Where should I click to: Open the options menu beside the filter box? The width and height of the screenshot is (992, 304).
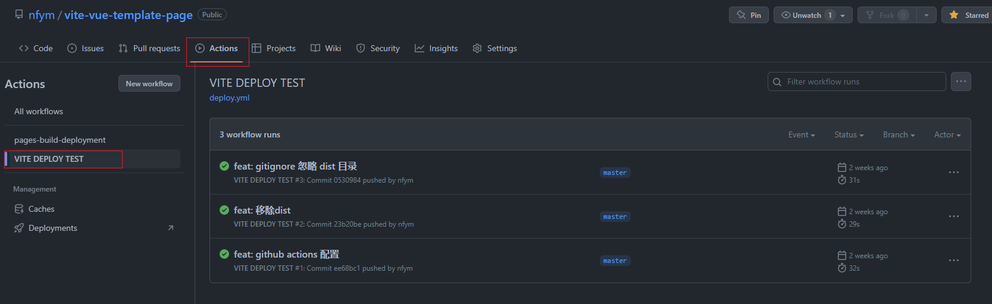click(x=960, y=82)
